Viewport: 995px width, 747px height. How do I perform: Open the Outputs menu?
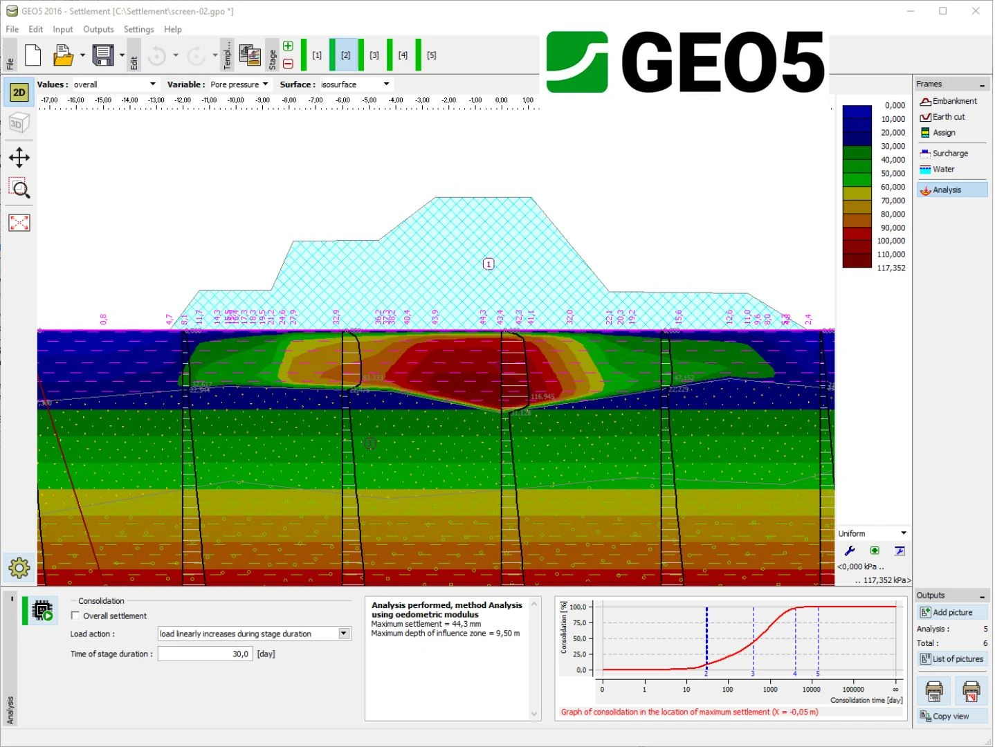point(98,29)
